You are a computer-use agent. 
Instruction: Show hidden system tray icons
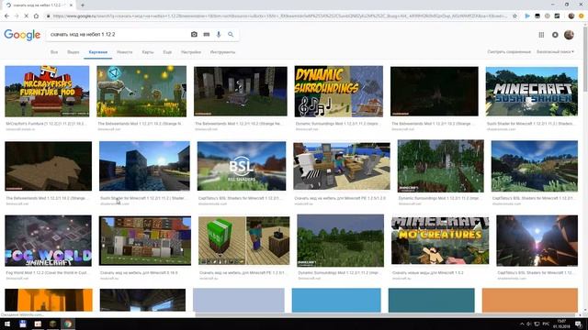(522, 324)
